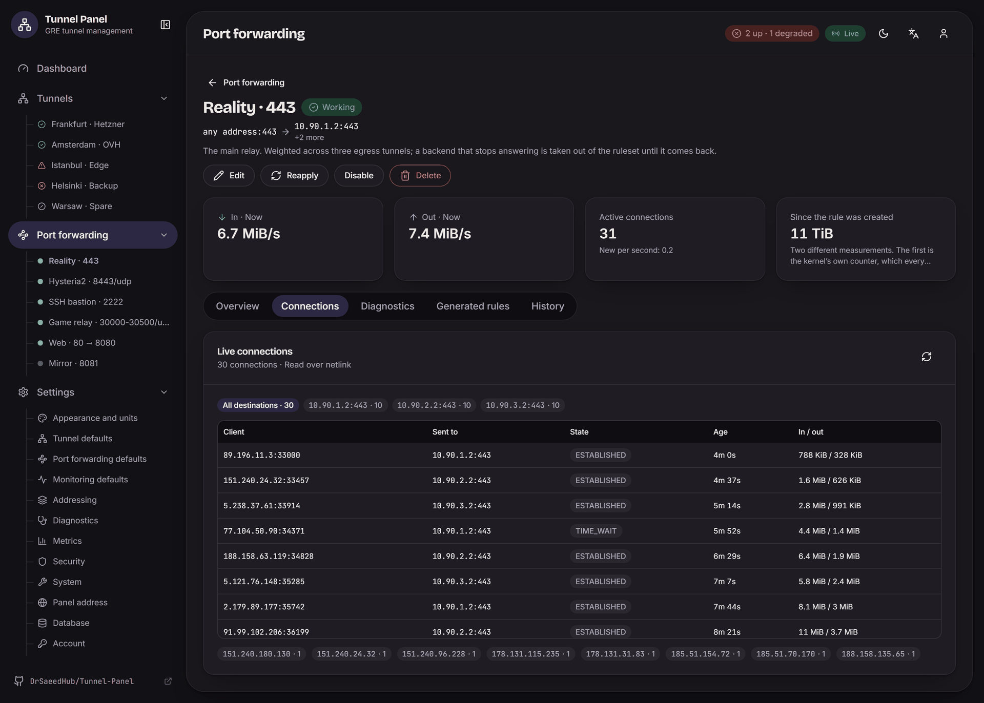The height and width of the screenshot is (703, 984).
Task: Select the Live status badge
Action: click(x=845, y=33)
